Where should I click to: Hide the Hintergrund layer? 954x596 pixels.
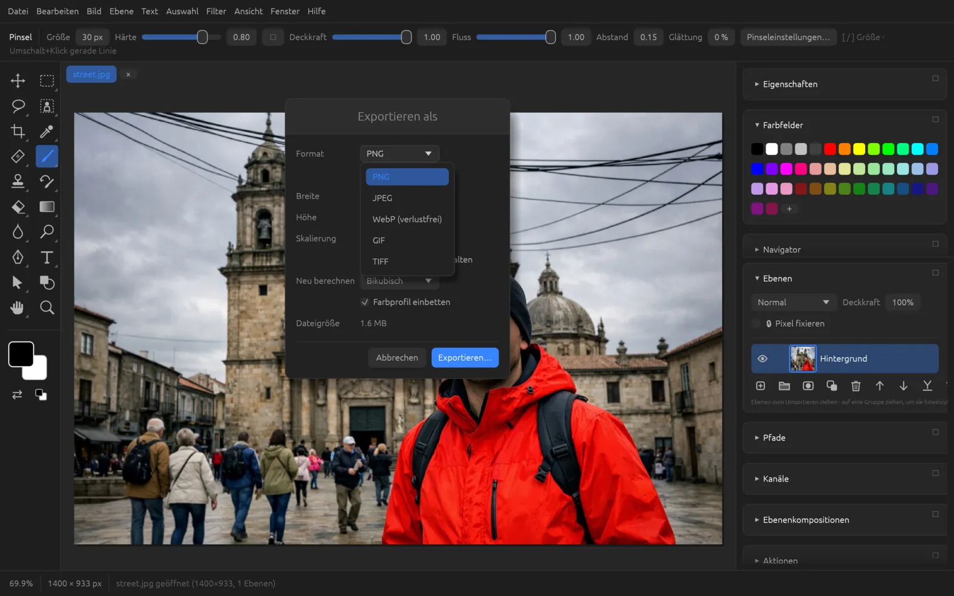pyautogui.click(x=762, y=359)
